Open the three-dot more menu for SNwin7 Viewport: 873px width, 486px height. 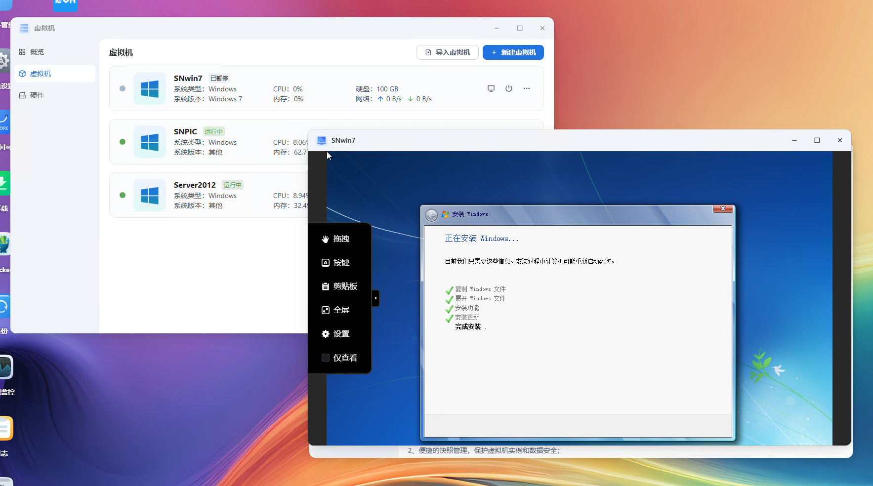tap(526, 88)
